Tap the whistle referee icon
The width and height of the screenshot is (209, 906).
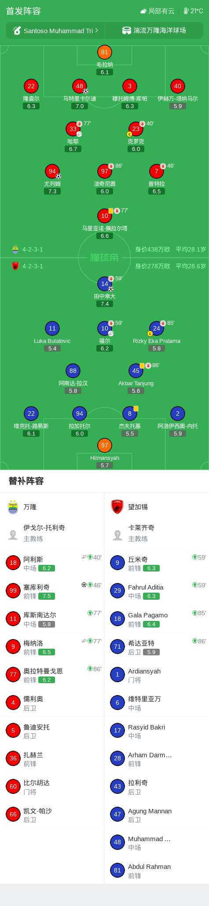[17, 30]
